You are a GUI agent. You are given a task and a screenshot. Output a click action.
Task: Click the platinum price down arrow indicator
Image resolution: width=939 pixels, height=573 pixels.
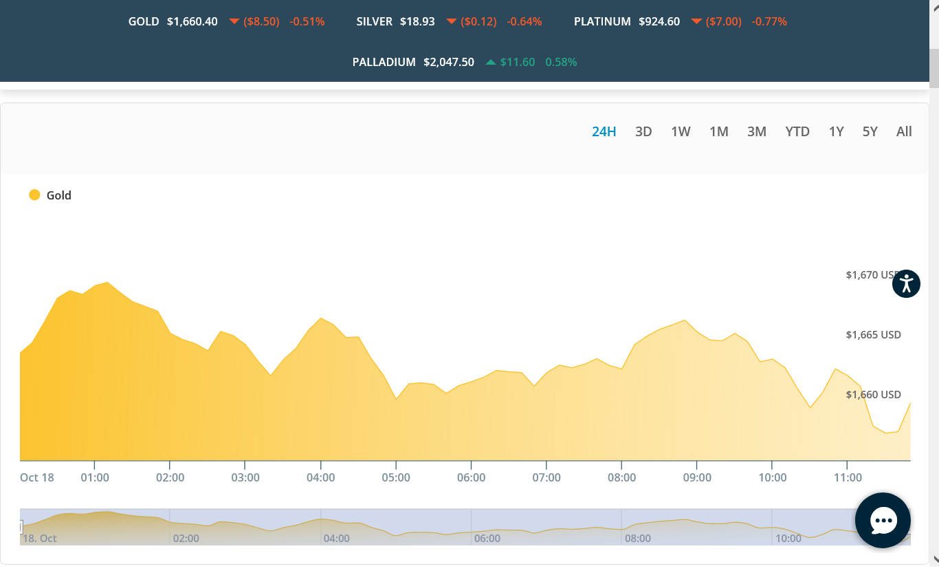pyautogui.click(x=696, y=22)
